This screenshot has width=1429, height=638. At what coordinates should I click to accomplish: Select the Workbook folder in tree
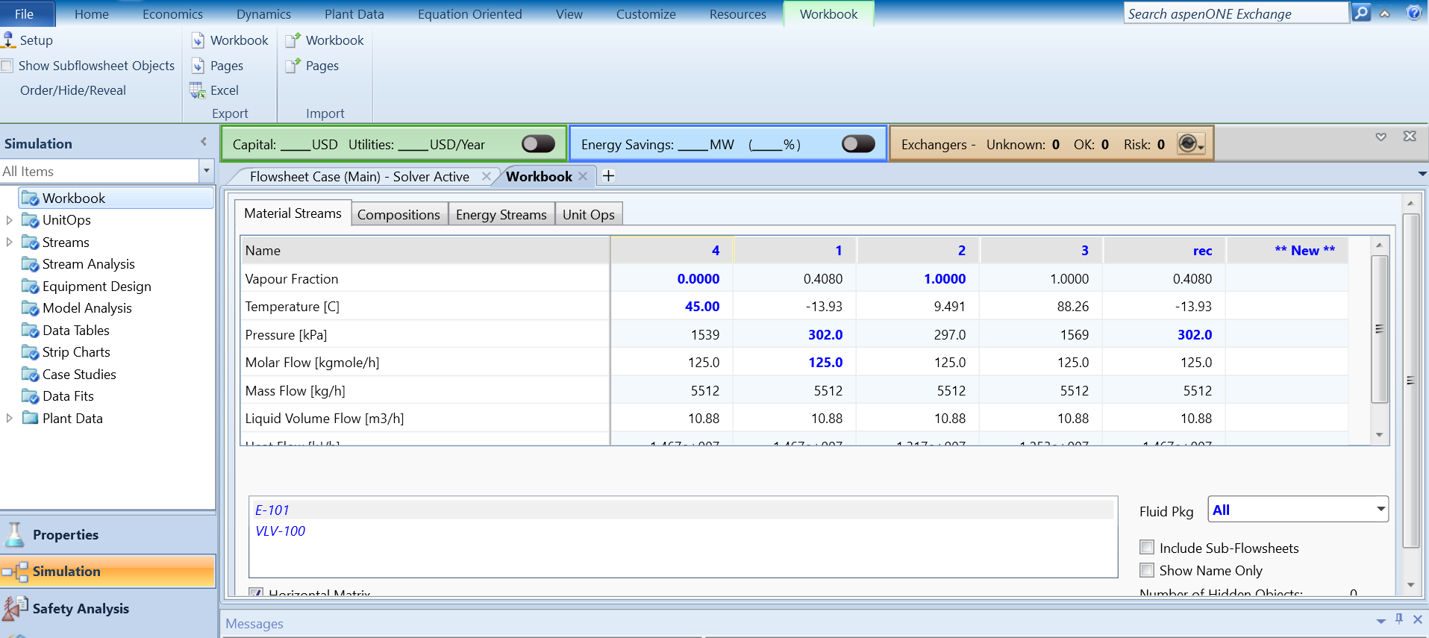pyautogui.click(x=116, y=198)
